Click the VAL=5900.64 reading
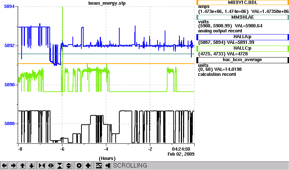Screen dimensions: 289x170 [248, 26]
